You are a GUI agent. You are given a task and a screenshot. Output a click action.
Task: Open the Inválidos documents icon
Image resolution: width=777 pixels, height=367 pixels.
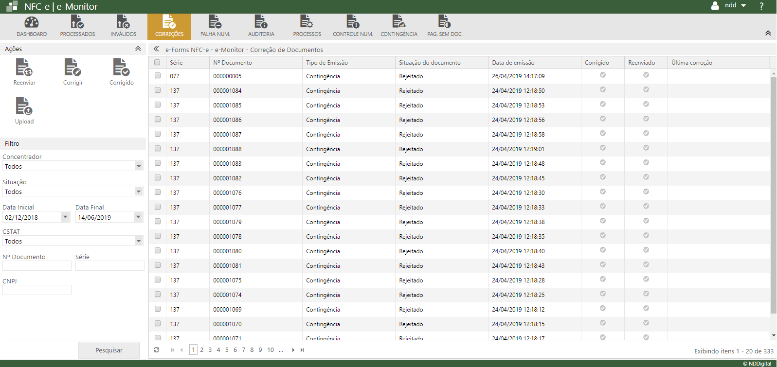(x=123, y=22)
